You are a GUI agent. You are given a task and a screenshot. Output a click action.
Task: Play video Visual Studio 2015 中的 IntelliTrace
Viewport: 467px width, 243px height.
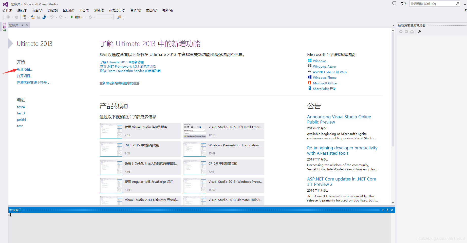click(x=224, y=131)
